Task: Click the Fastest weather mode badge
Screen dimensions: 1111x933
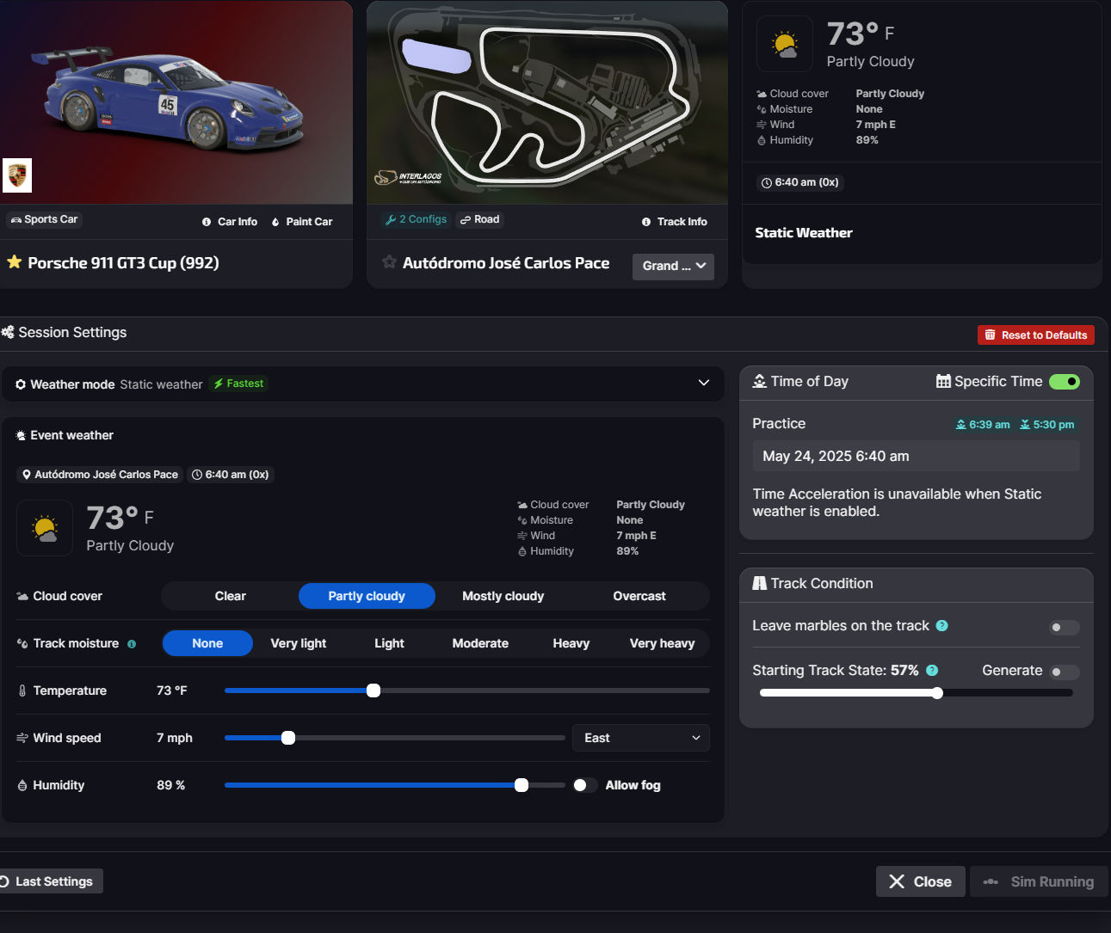Action: (238, 384)
